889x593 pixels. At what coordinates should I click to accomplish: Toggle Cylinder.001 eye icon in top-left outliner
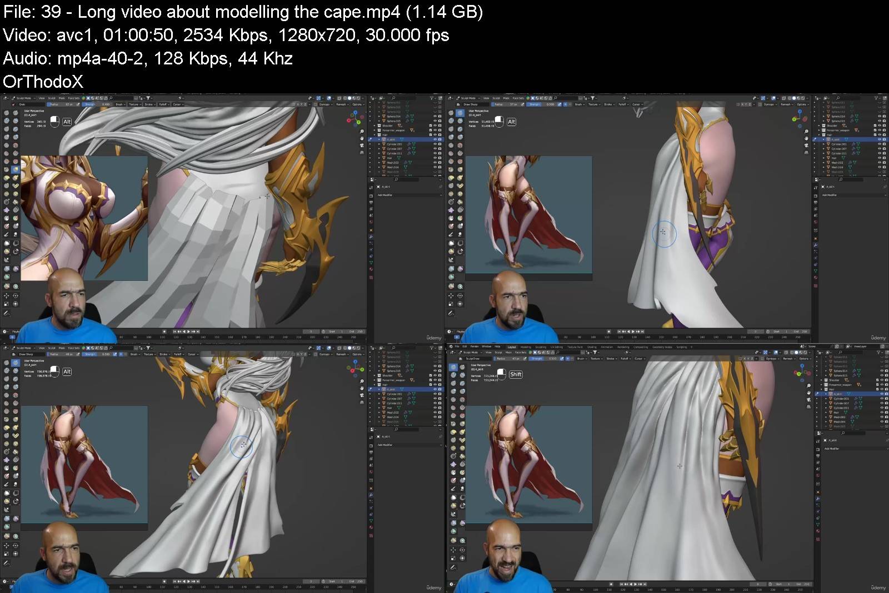coord(434,144)
